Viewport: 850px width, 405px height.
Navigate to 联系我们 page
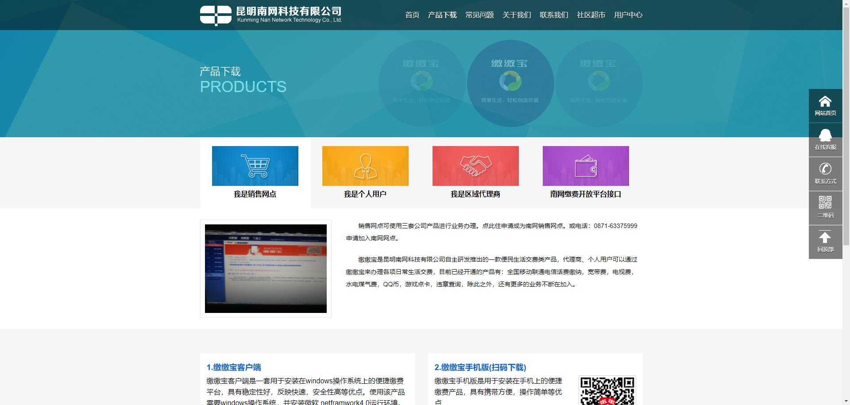(x=554, y=15)
